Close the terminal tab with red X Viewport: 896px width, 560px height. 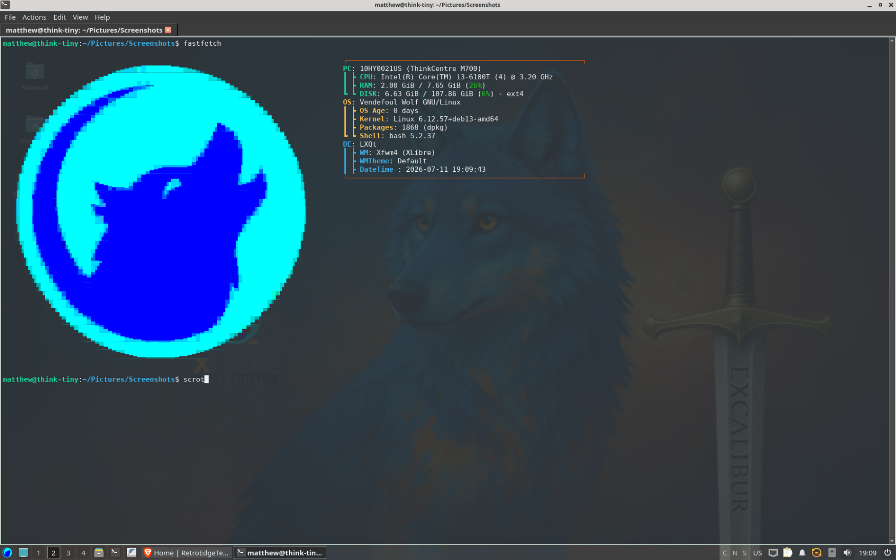168,30
